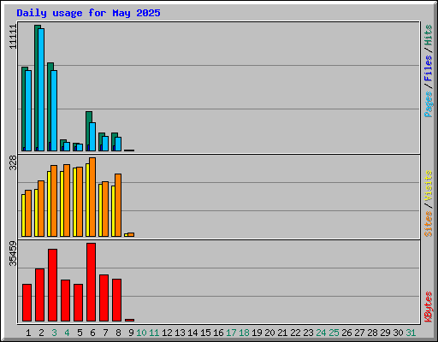Select day 8 on the x-axis
The width and height of the screenshot is (438, 342).
(x=118, y=333)
